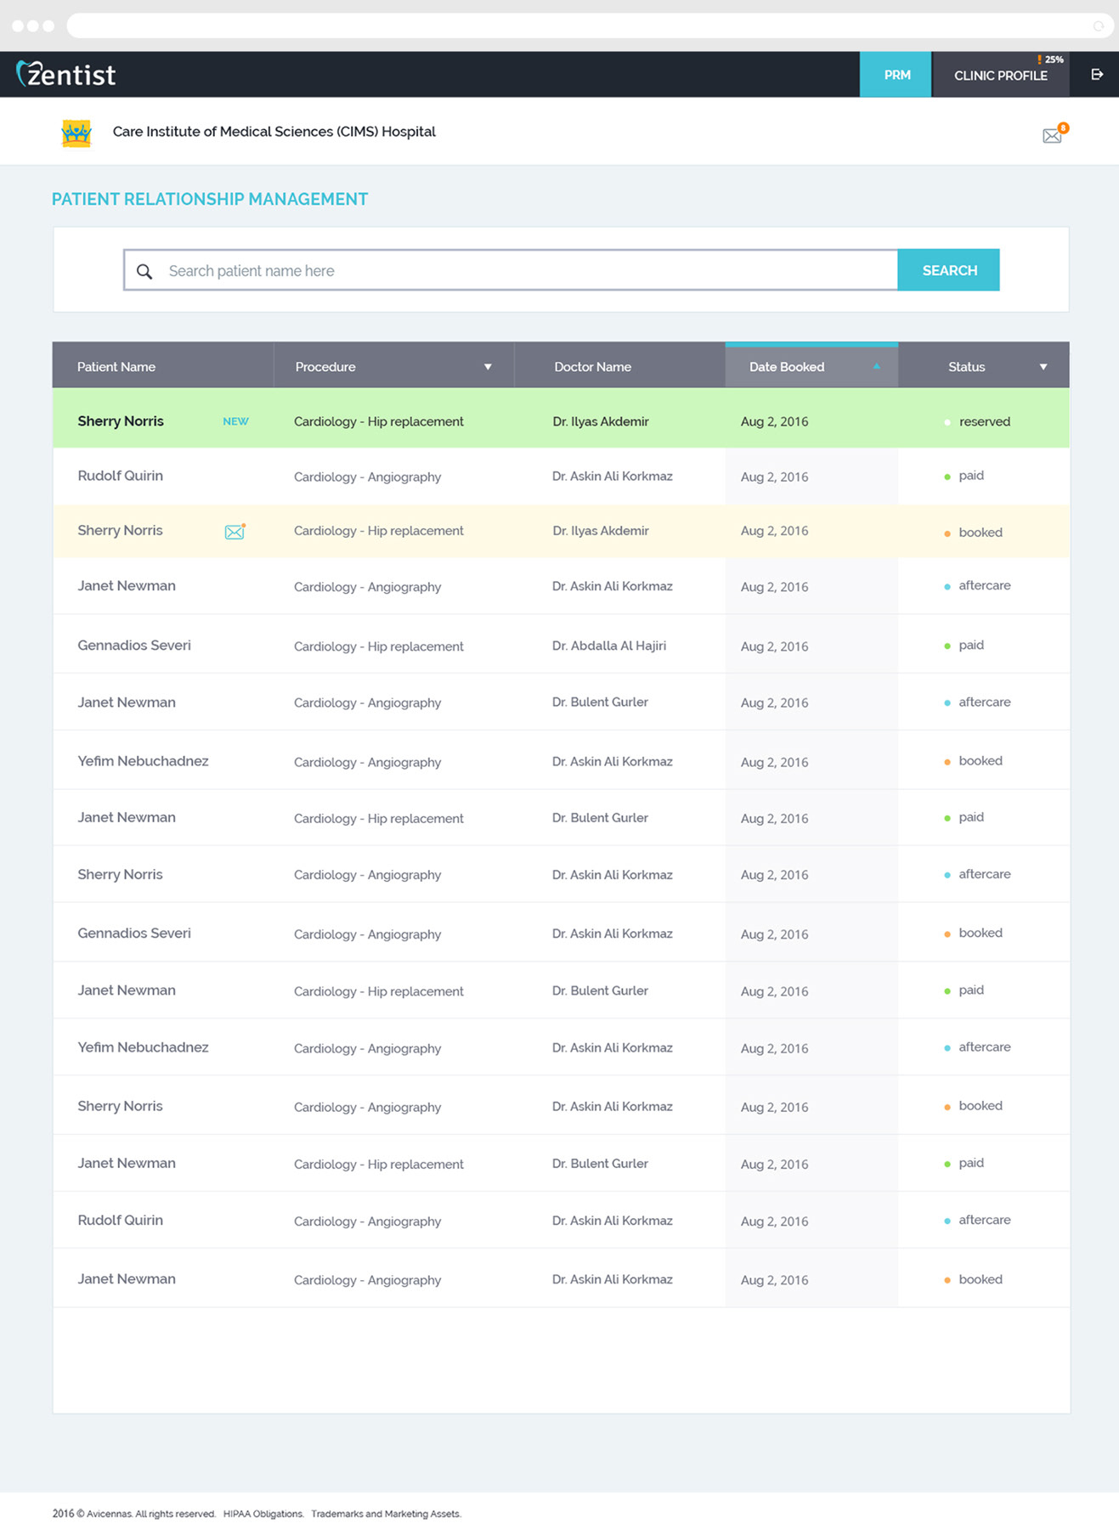
Task: Expand the Status column filter dropdown
Action: 1043,367
